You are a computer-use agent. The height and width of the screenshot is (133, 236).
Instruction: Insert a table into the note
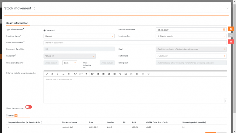[137, 74]
